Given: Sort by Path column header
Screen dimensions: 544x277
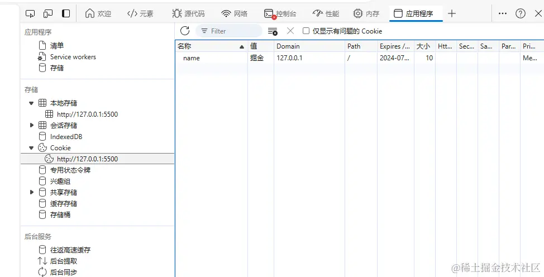Looking at the screenshot, I should [x=361, y=46].
